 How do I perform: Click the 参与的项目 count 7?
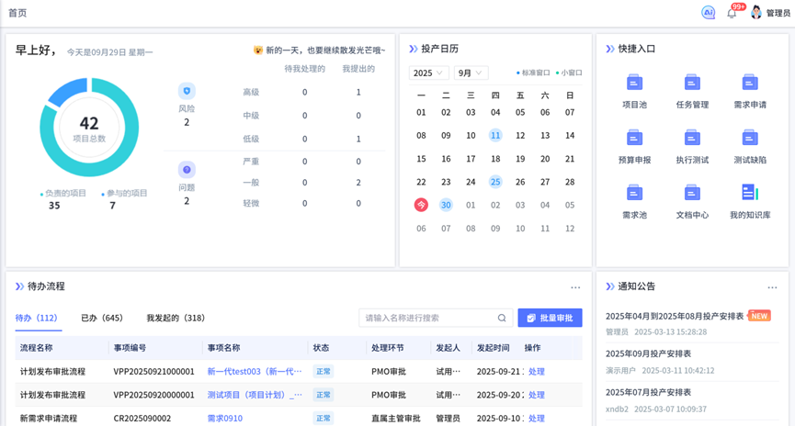tap(112, 206)
